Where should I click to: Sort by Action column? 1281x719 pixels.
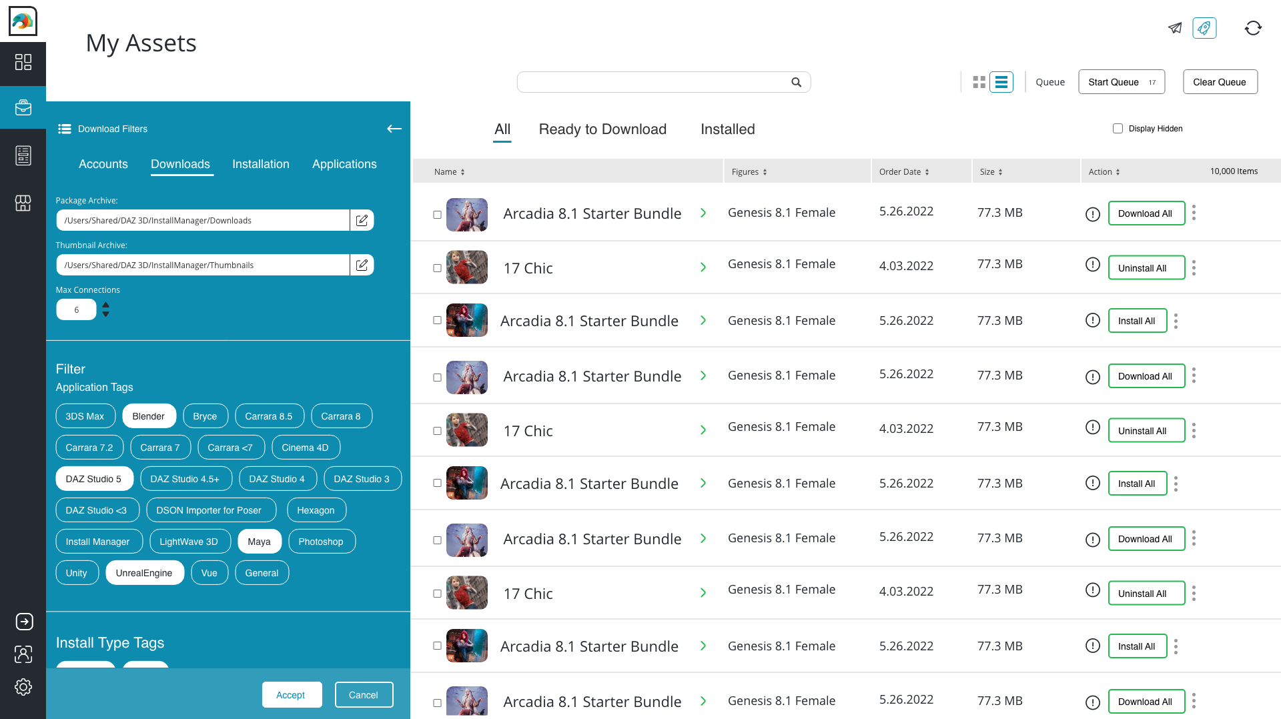[x=1104, y=172]
